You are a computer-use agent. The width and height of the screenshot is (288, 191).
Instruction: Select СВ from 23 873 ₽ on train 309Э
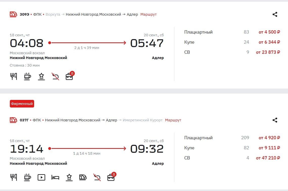tap(268, 52)
